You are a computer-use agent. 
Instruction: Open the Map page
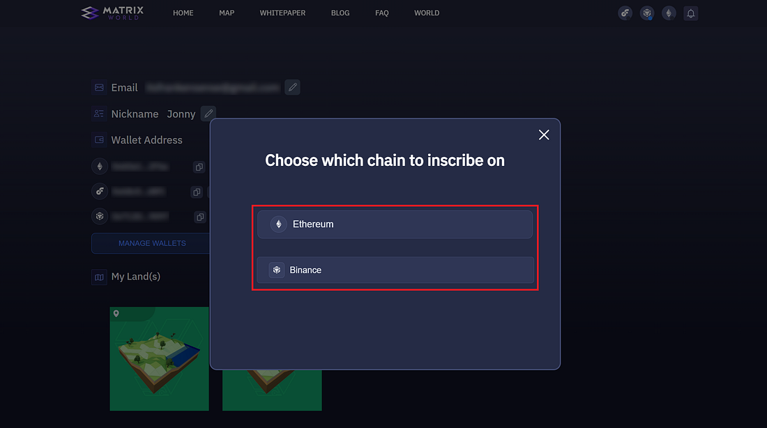(x=227, y=13)
